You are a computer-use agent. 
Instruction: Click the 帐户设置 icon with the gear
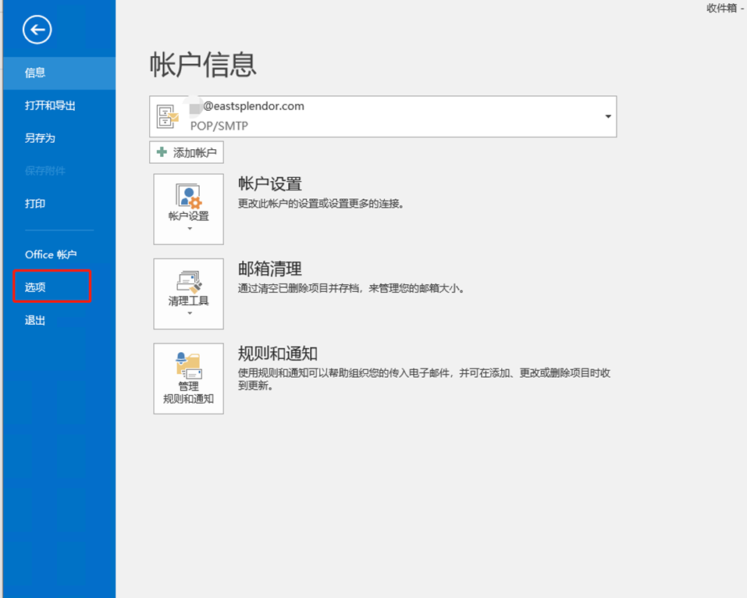(x=188, y=195)
